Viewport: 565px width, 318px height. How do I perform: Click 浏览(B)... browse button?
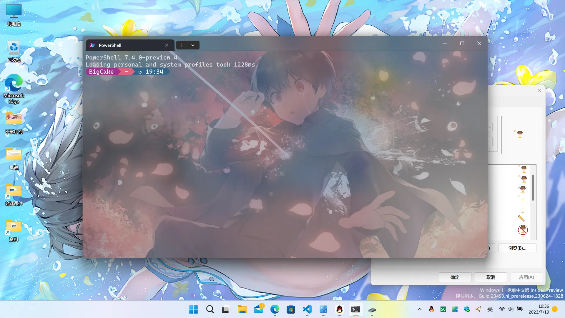click(517, 248)
